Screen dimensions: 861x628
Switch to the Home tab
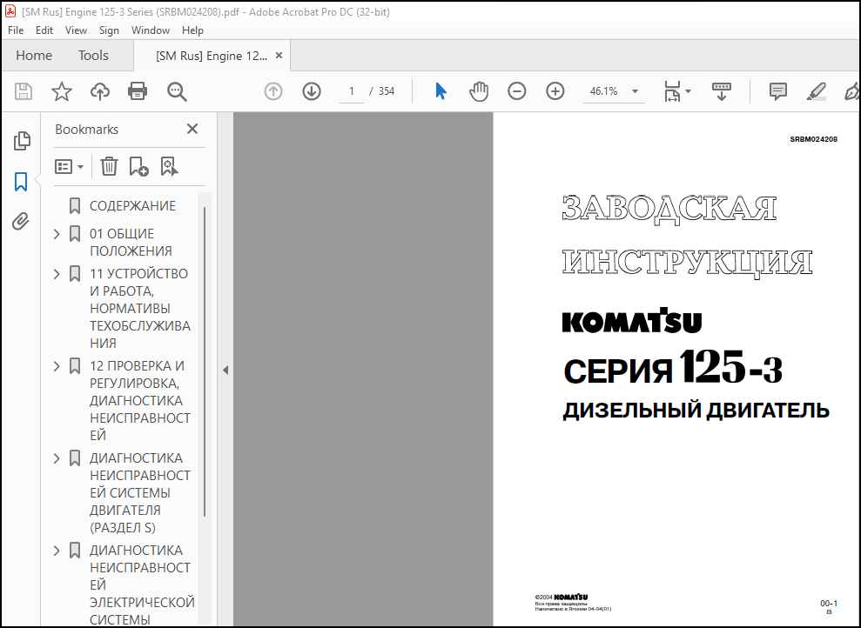coord(34,56)
